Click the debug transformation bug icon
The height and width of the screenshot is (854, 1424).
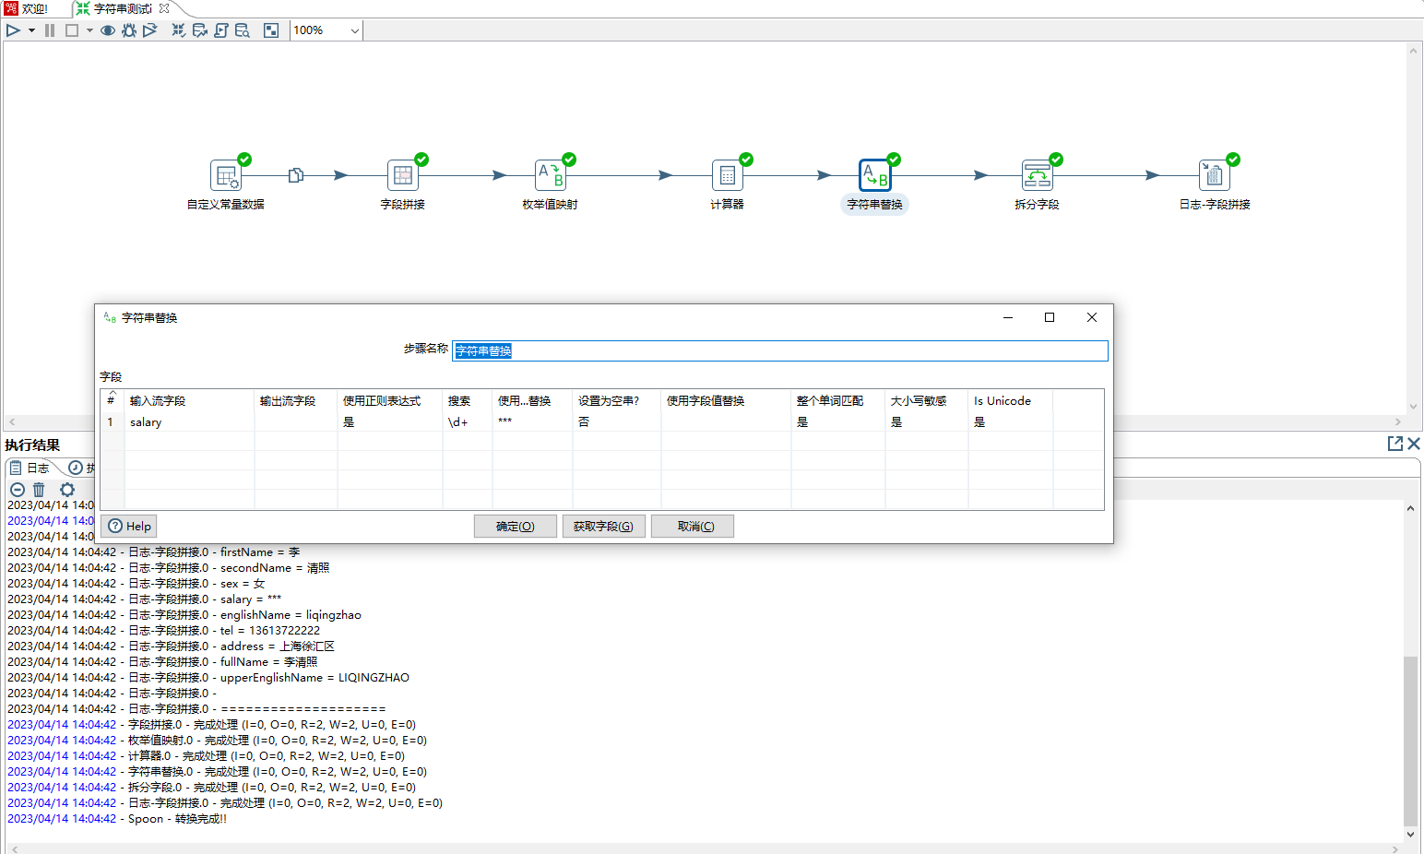click(x=128, y=30)
